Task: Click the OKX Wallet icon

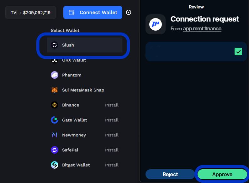Action: tap(55, 60)
